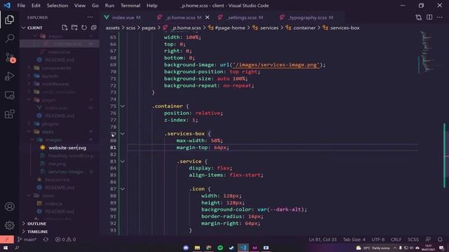This screenshot has width=449, height=252.
Task: Click the main* branch in status bar
Action: (27, 239)
